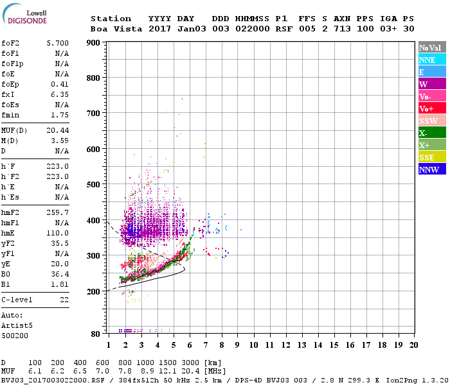
Task: Click the foF2 value 5.700
Action: coord(58,44)
